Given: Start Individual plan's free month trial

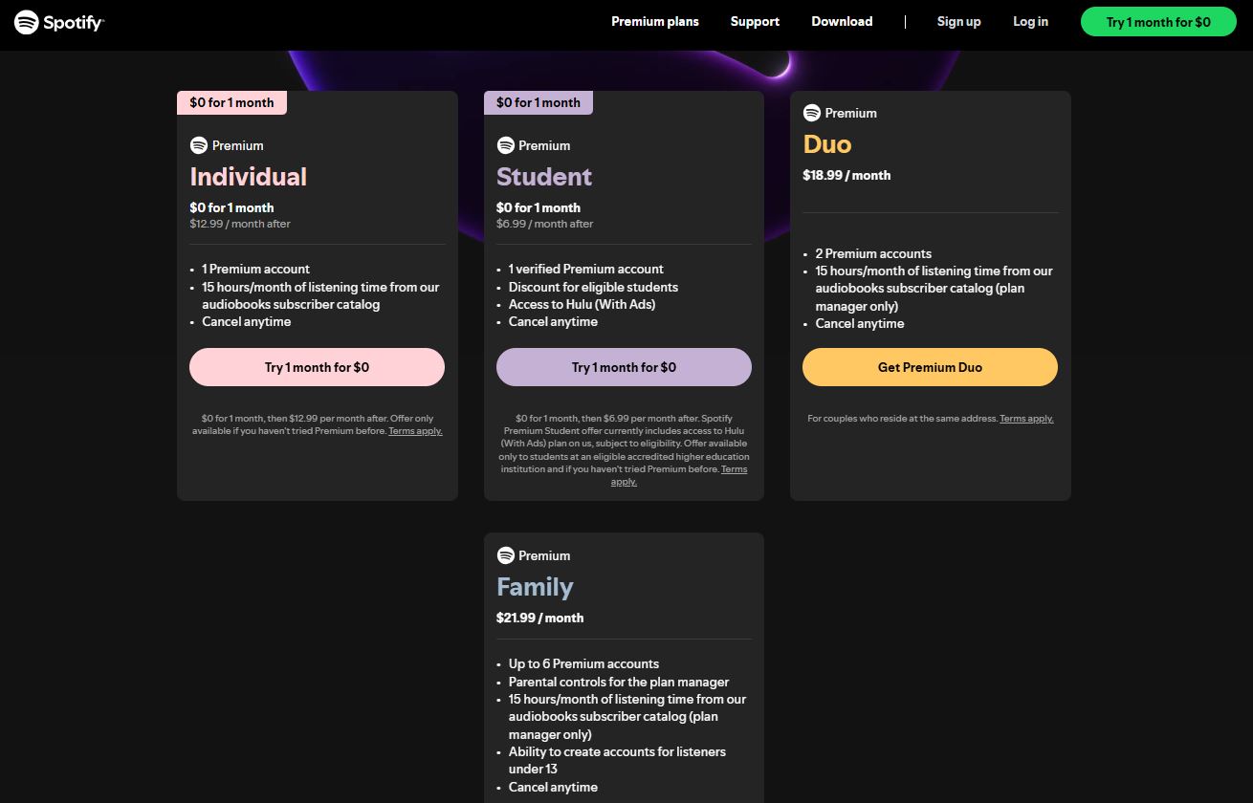Looking at the screenshot, I should pyautogui.click(x=317, y=367).
